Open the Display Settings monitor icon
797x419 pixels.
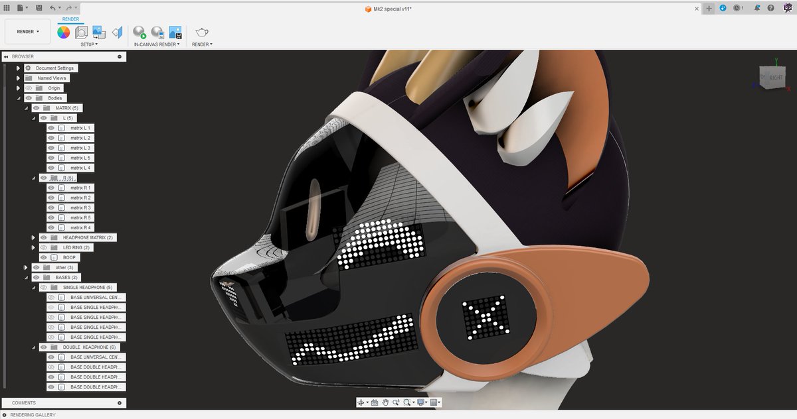click(420, 402)
